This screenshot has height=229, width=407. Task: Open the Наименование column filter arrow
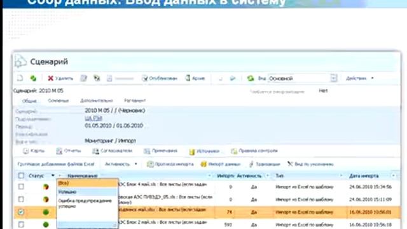209,176
